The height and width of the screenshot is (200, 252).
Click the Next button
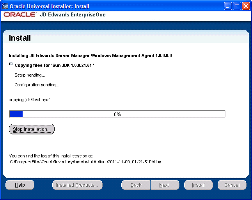[x=165, y=185]
